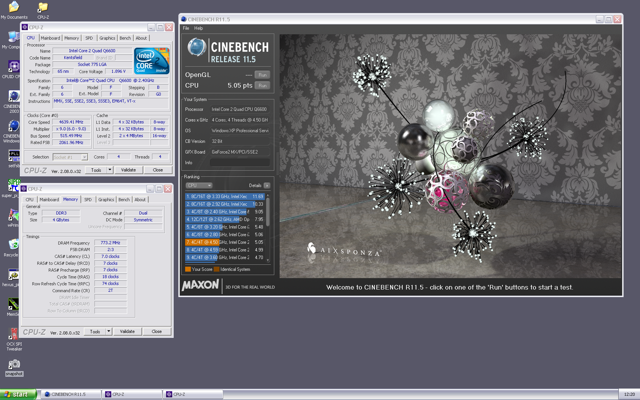Screen dimensions: 640x400
Task: Open the setfsb desktop shortcut
Action: (x=14, y=158)
